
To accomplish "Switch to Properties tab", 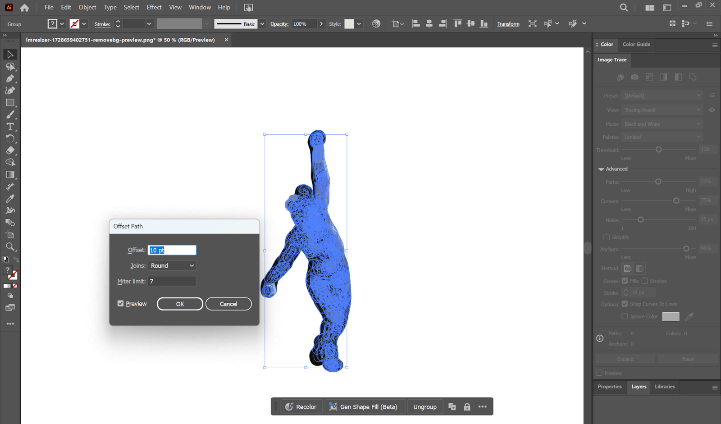I will 610,387.
